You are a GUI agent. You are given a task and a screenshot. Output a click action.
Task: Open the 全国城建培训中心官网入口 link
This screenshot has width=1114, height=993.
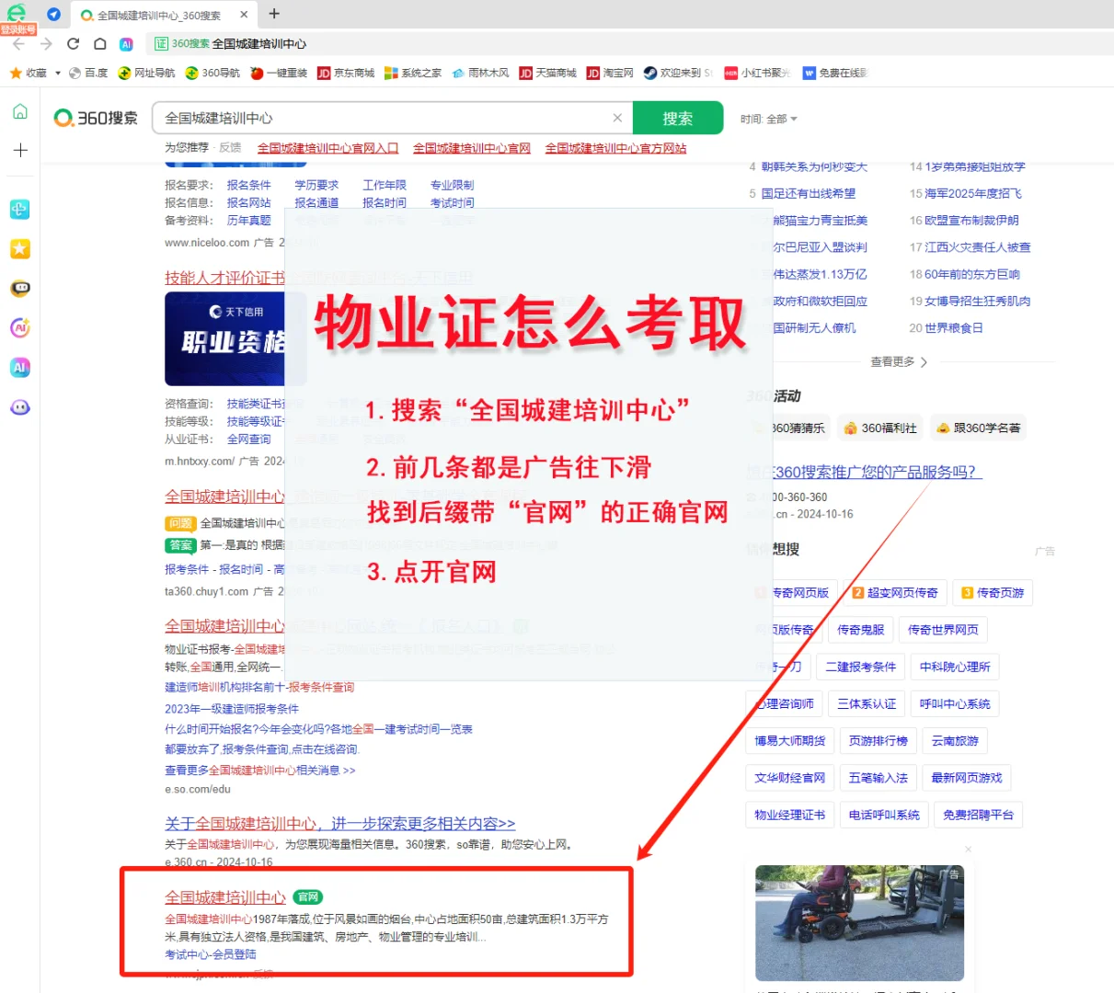(x=327, y=147)
